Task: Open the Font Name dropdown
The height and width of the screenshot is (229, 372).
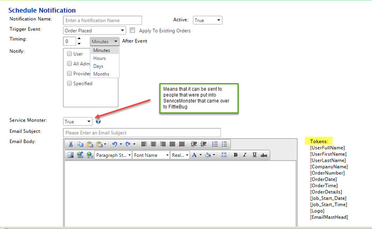Action: click(x=151, y=155)
